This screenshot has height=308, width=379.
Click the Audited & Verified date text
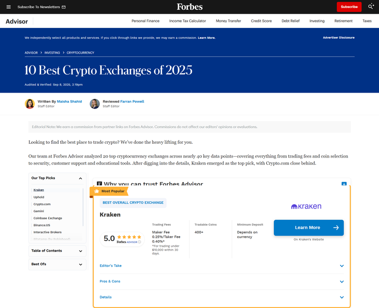pos(54,85)
